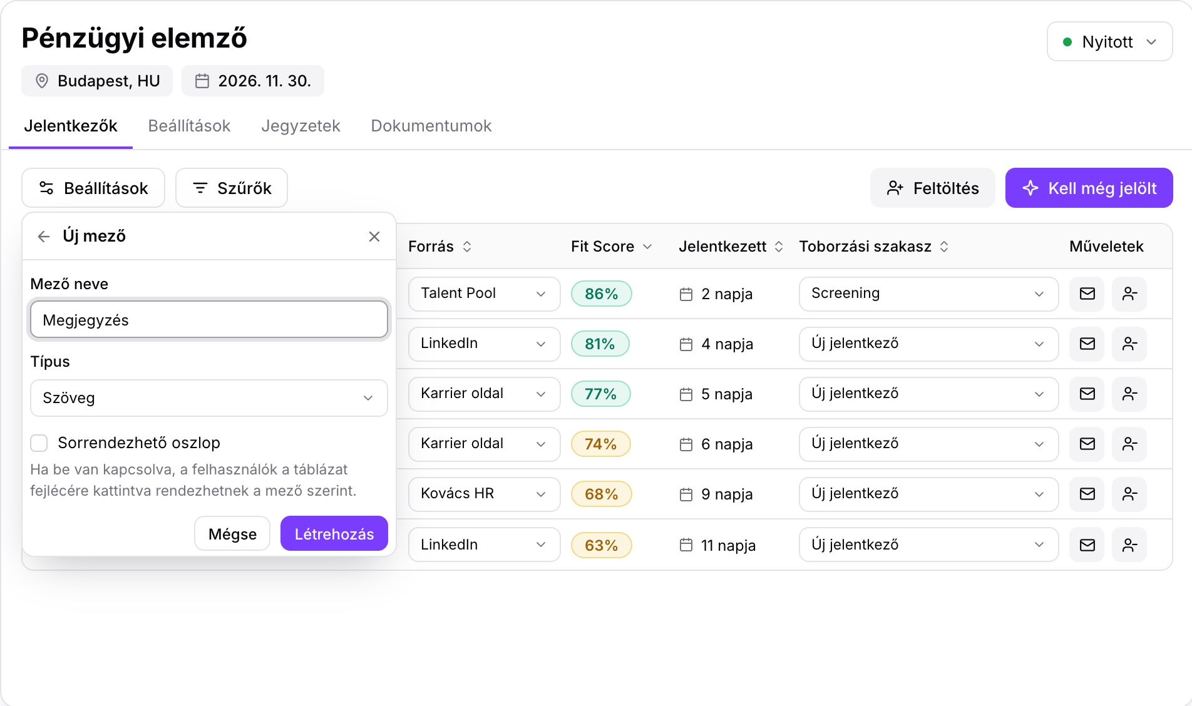1192x706 pixels.
Task: Click the 2026. 11. 30. date chip
Action: [253, 81]
